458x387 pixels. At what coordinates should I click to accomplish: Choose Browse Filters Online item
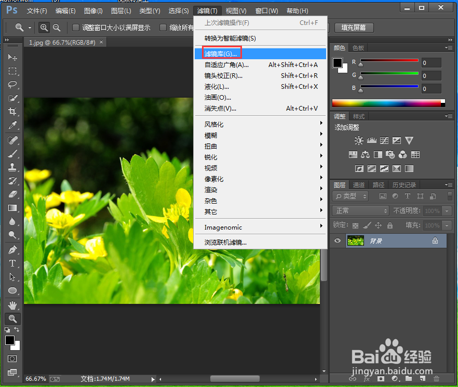coord(260,242)
